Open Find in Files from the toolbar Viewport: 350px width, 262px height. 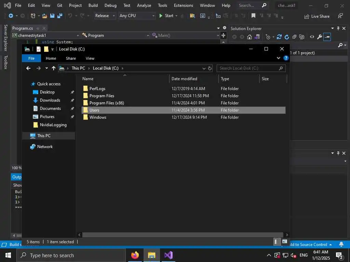coord(192,16)
